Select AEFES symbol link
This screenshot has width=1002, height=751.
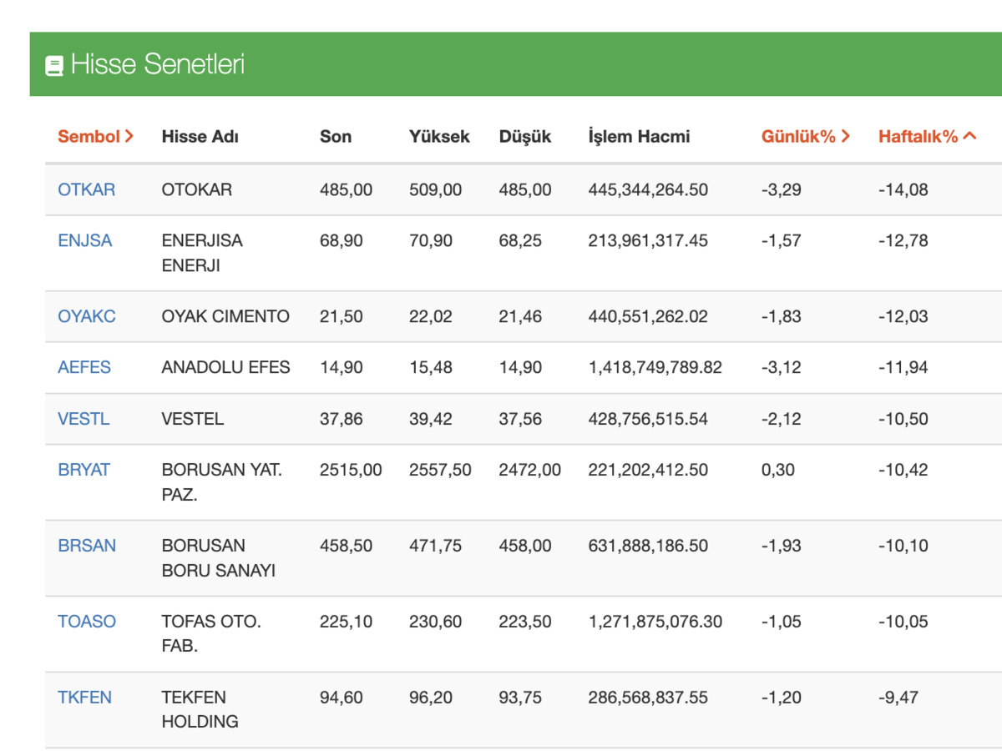click(x=84, y=367)
